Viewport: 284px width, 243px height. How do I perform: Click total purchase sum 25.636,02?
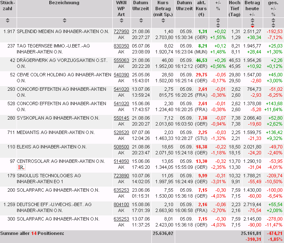point(163,233)
